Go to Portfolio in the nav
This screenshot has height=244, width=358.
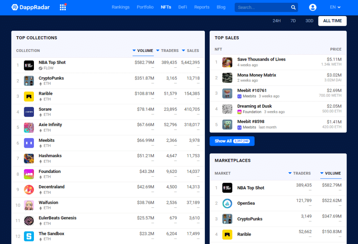click(x=145, y=7)
